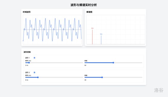Uncheck the 波形 2 checkbox

34,72
